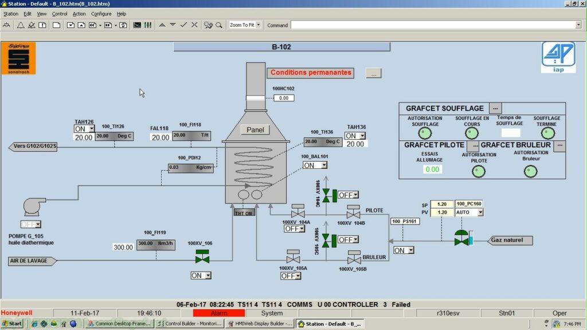
Task: Open the Configure menu
Action: [x=101, y=14]
